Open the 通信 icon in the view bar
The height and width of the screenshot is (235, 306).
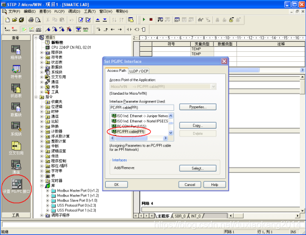coord(16,167)
